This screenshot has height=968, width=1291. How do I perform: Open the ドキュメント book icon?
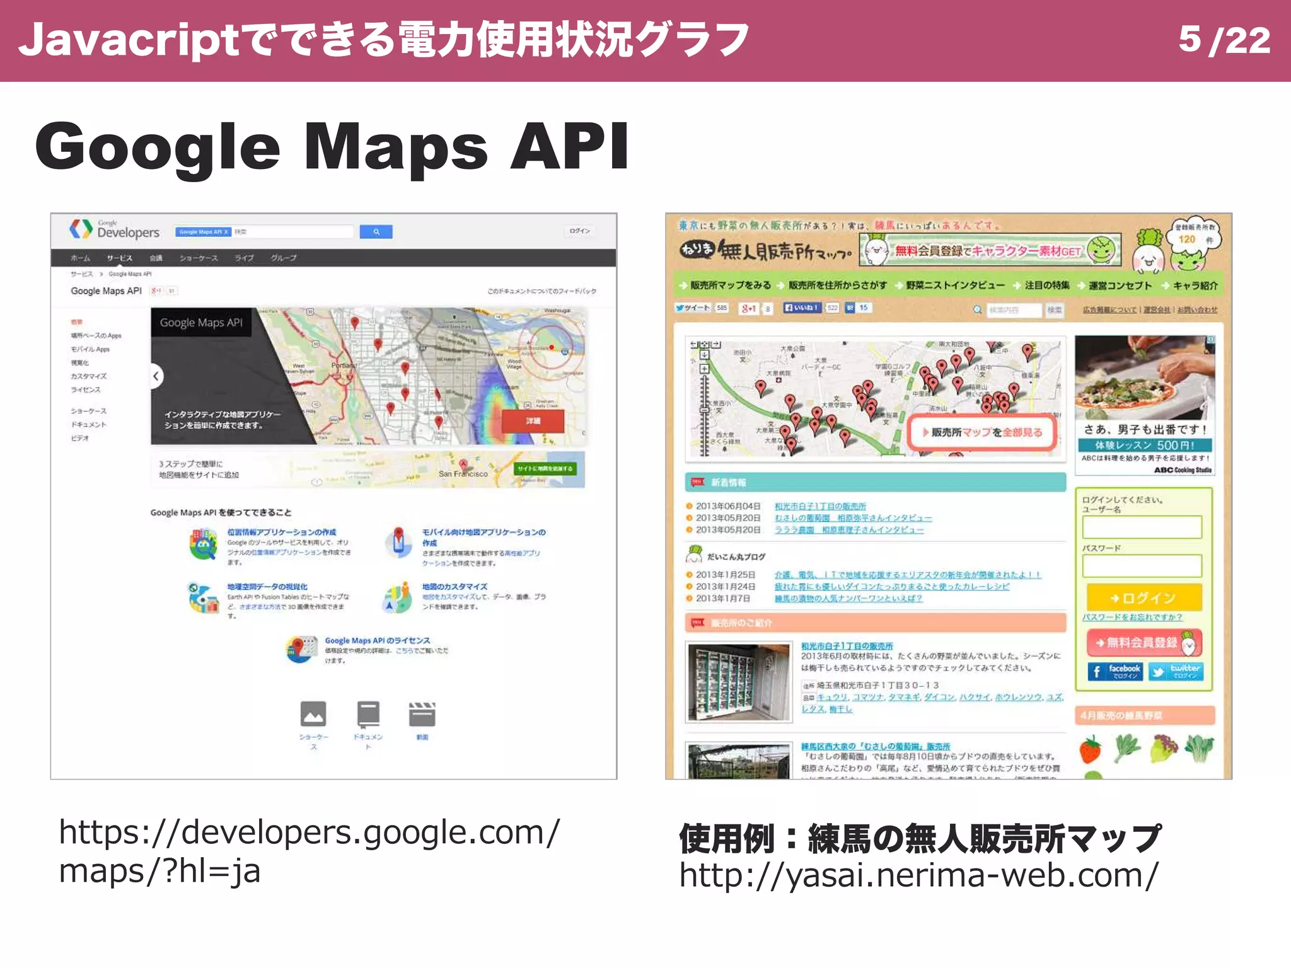368,714
